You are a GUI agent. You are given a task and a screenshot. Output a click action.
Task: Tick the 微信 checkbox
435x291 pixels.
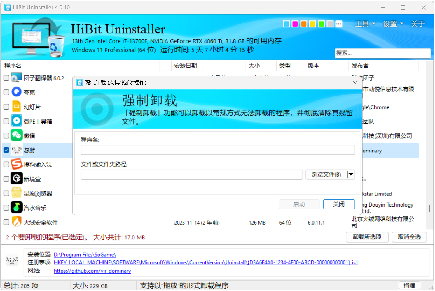point(6,135)
